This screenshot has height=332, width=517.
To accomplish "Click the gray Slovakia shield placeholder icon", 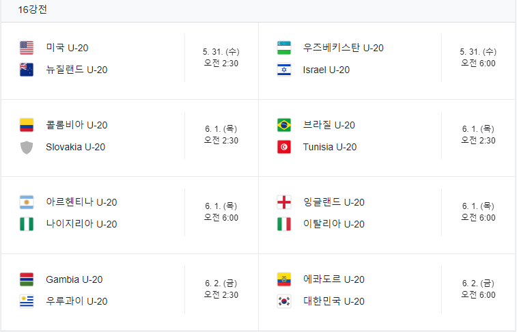I will click(x=27, y=147).
